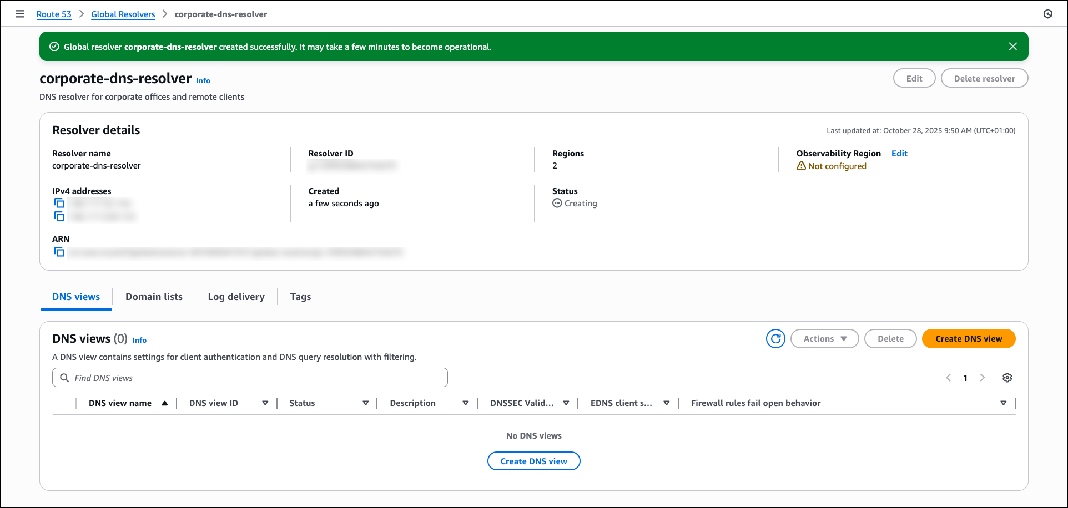Focus the Find DNS views search field
Image resolution: width=1068 pixels, height=508 pixels.
(250, 378)
